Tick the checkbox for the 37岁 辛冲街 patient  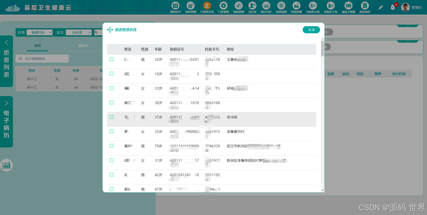coord(112,117)
